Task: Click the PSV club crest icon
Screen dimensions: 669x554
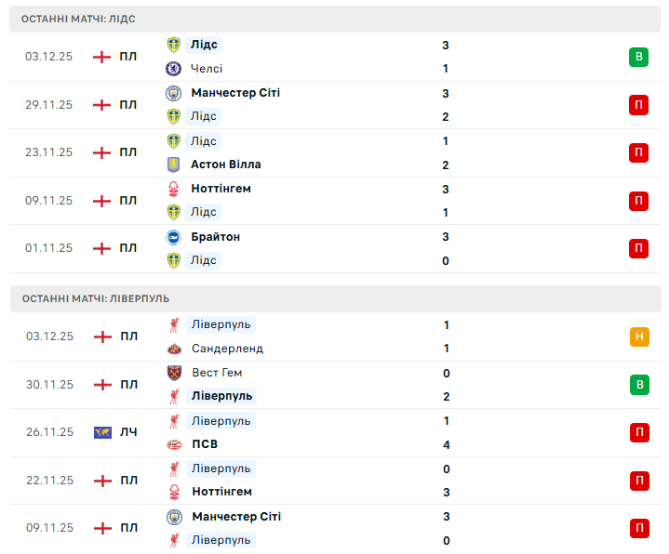Action: click(x=173, y=444)
